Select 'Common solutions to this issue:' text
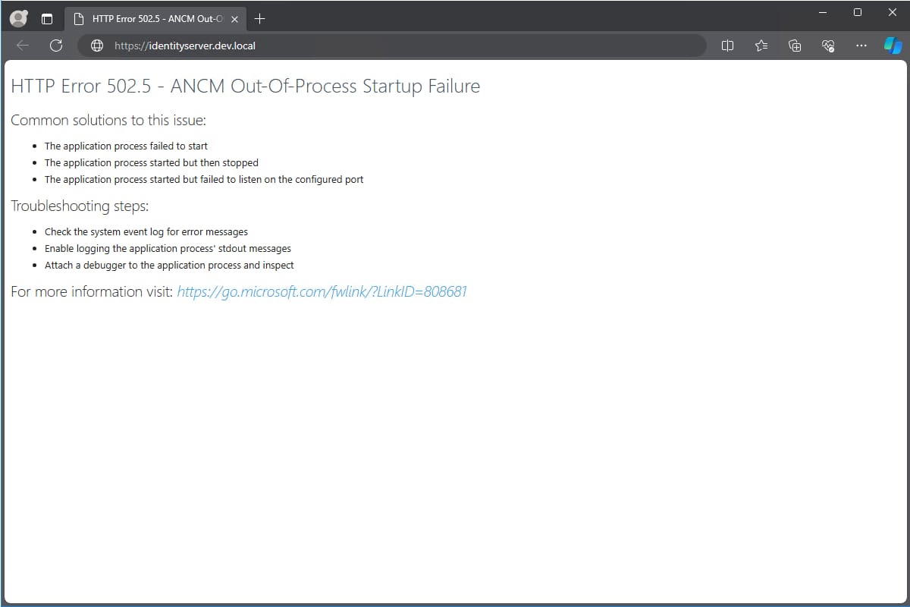Image resolution: width=910 pixels, height=607 pixels. click(108, 120)
